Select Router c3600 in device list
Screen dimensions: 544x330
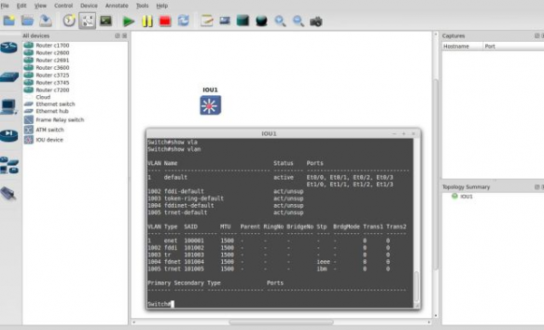52,68
